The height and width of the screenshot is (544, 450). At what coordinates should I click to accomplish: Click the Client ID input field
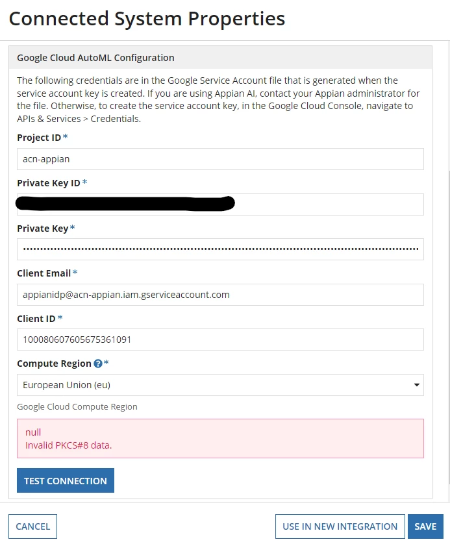coord(220,340)
